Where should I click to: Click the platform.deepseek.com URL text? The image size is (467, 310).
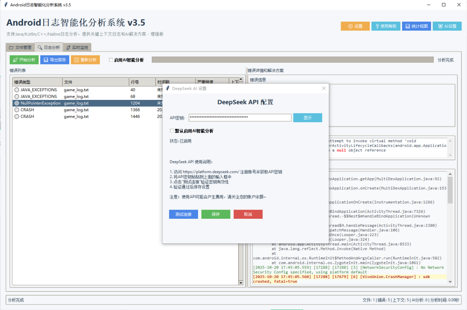211,172
